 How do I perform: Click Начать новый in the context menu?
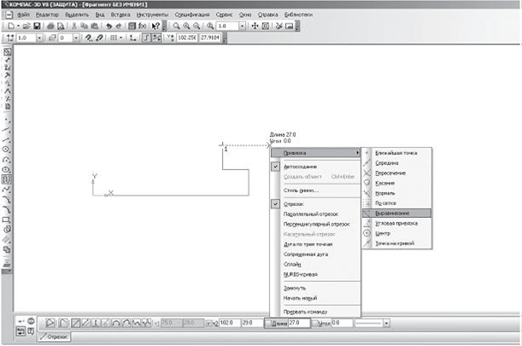(300, 298)
